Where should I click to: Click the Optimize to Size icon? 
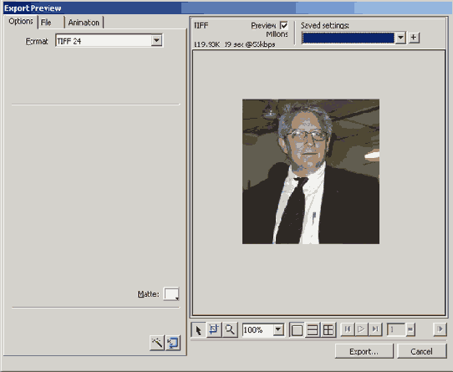173,343
